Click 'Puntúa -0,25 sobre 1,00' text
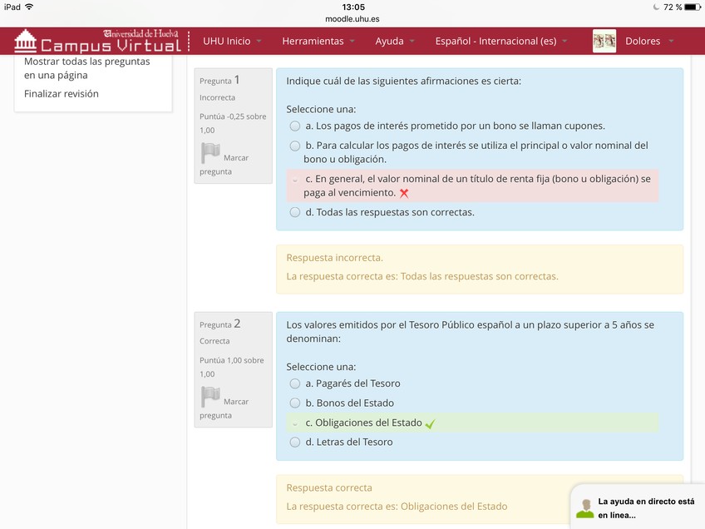Screen dimensions: 705x529 [233, 123]
